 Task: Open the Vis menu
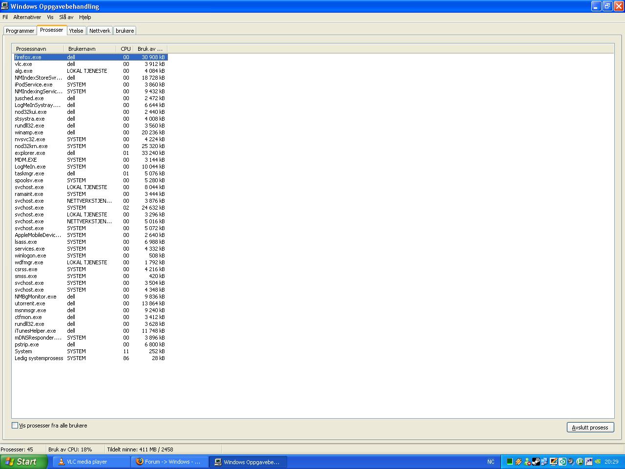coord(50,17)
